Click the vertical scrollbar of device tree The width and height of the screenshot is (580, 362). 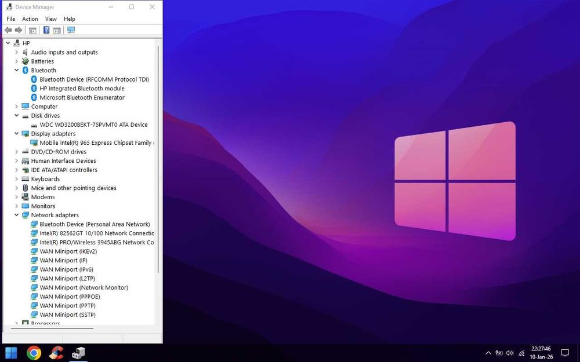point(158,160)
